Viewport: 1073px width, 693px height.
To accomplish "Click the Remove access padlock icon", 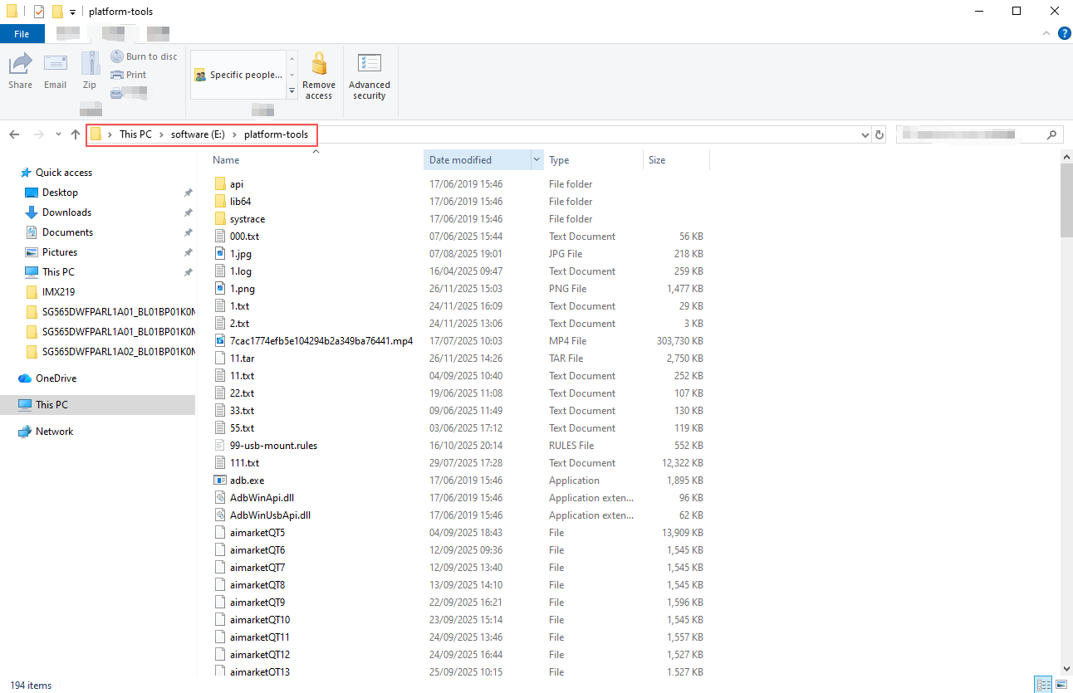I will pos(318,76).
